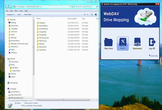
Task: Select My Cloud Drive (F:) breadcrumb
Action: [33, 7]
